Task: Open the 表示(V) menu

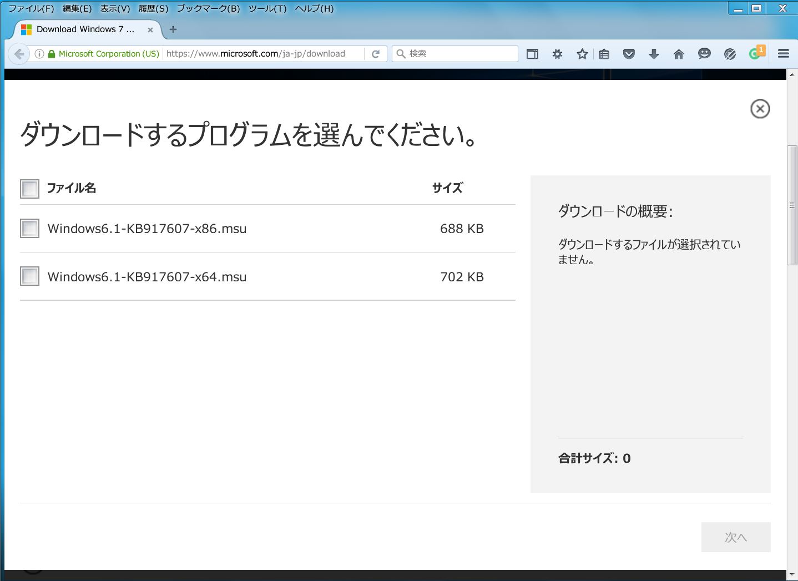Action: coord(115,8)
